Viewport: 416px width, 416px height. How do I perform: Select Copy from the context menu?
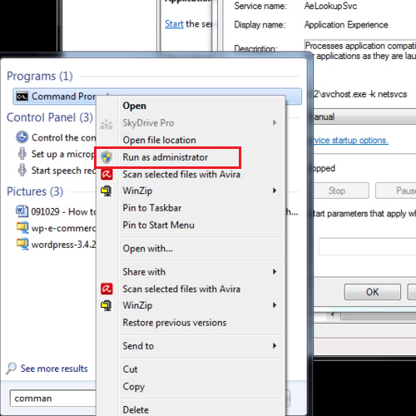[134, 387]
